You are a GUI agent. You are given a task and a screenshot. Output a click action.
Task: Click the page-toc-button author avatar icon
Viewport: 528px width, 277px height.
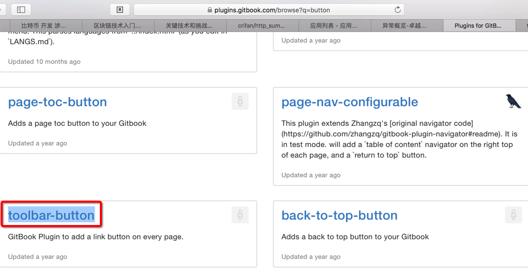pos(240,101)
